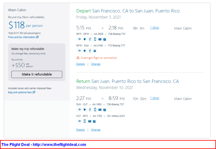The height and width of the screenshot is (149, 216).
Task: Click the No change fees; cancel any time text
Action: tap(28, 54)
